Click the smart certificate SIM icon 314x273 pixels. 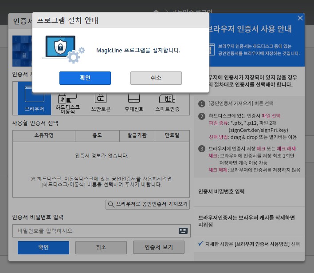pyautogui.click(x=167, y=98)
